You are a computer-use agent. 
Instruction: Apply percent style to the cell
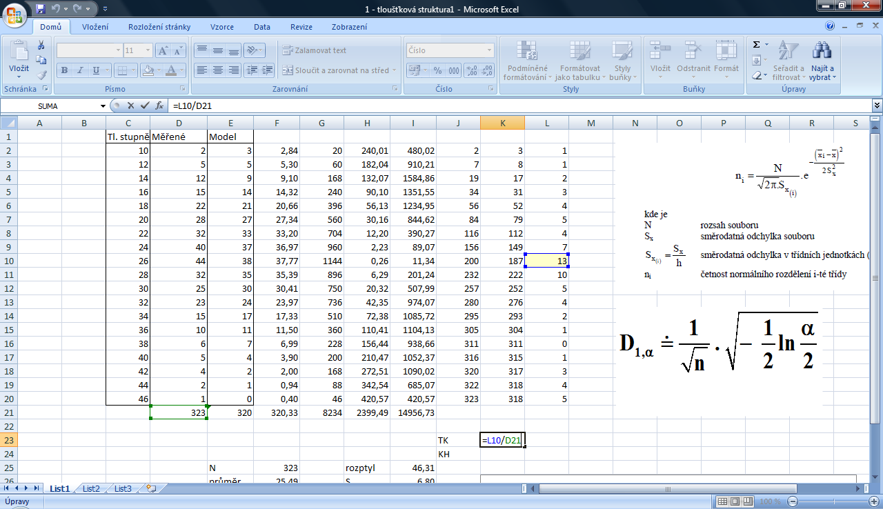pos(437,70)
